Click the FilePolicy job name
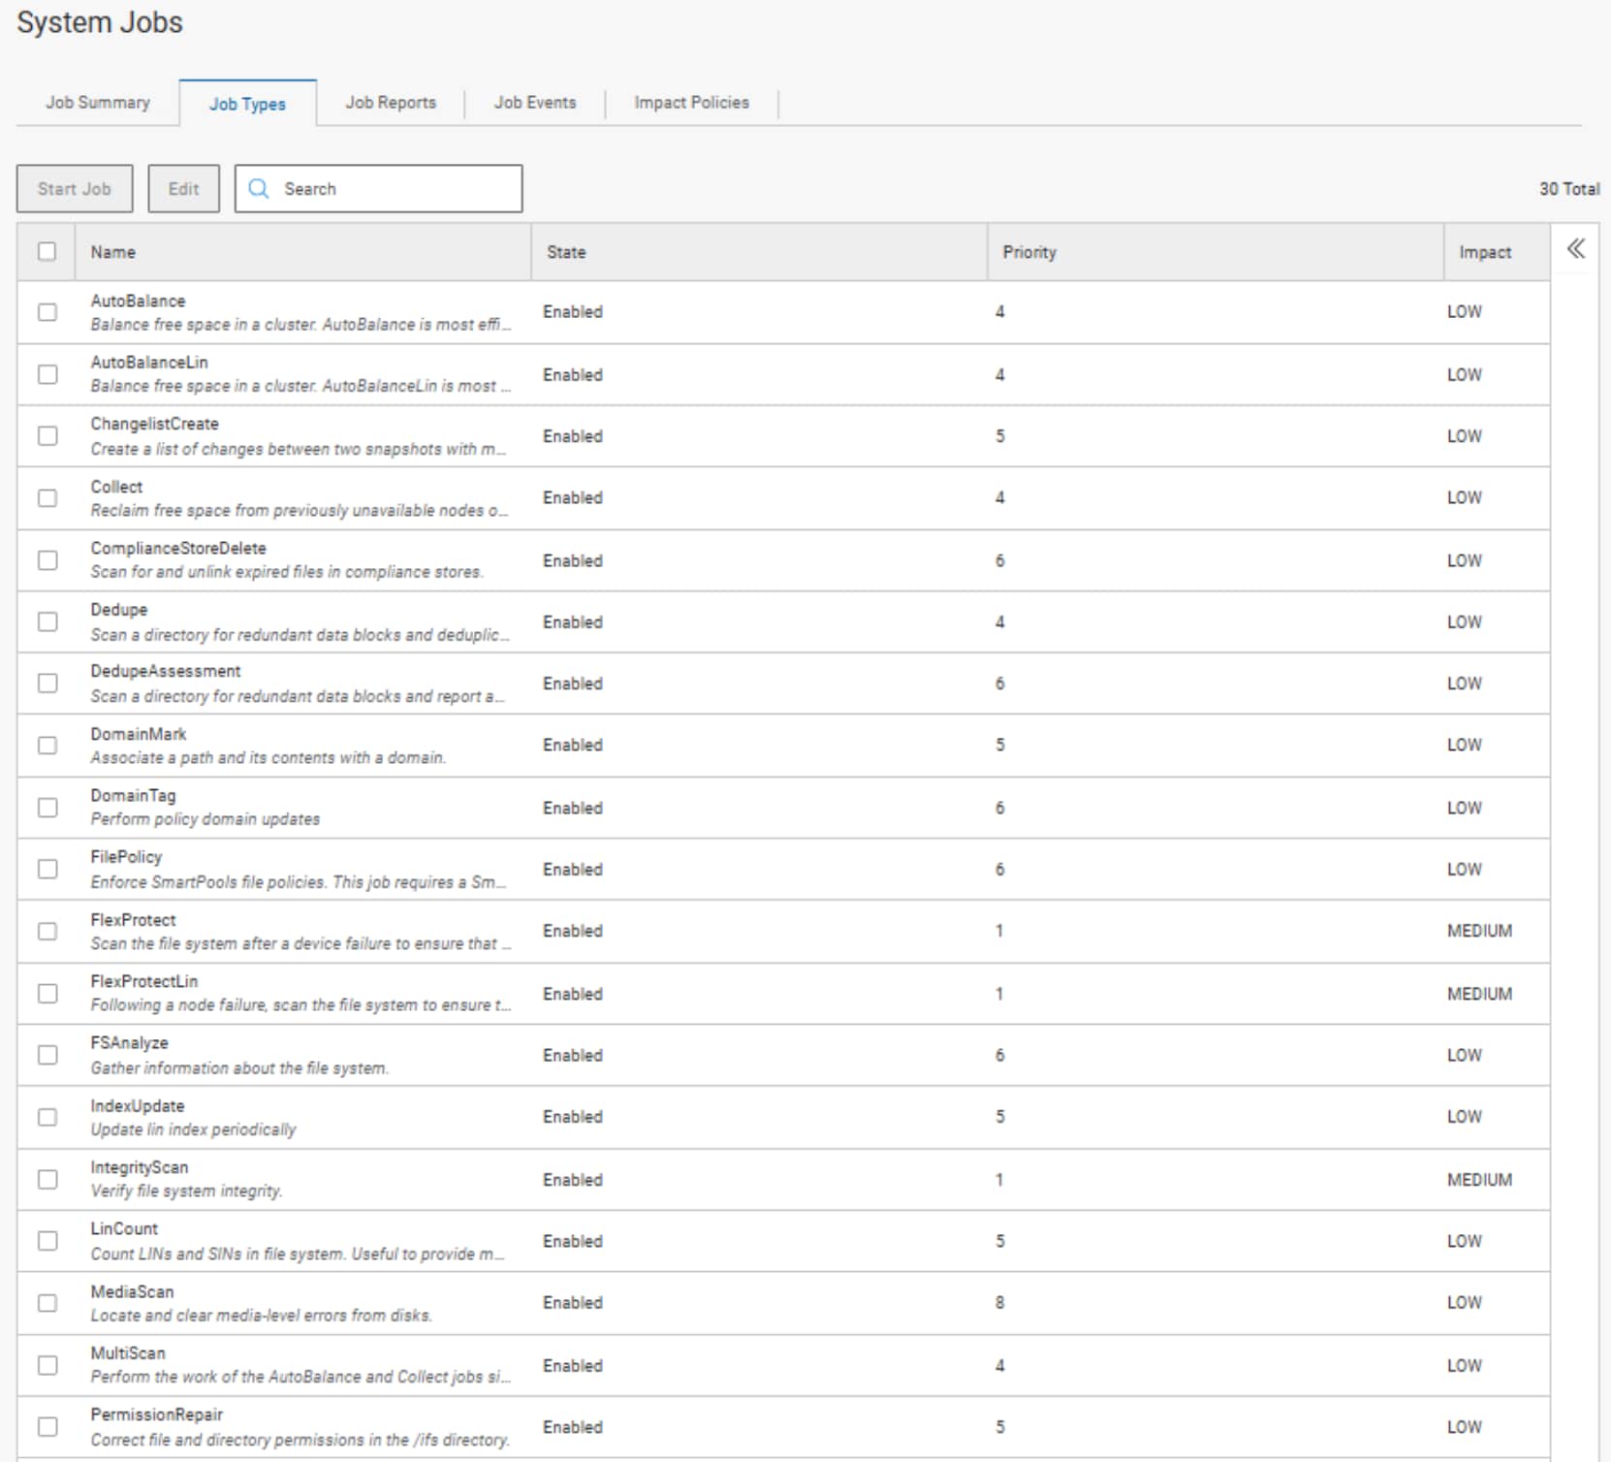Screen dimensions: 1611x1462 [x=126, y=857]
